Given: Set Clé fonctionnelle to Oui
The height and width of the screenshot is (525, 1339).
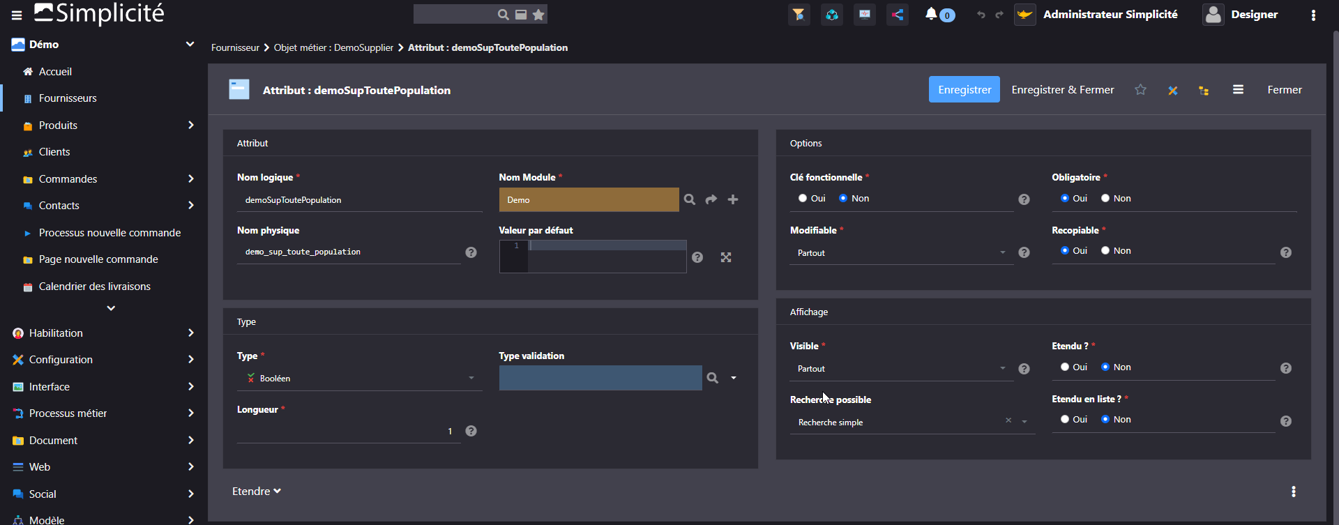Looking at the screenshot, I should 803,199.
